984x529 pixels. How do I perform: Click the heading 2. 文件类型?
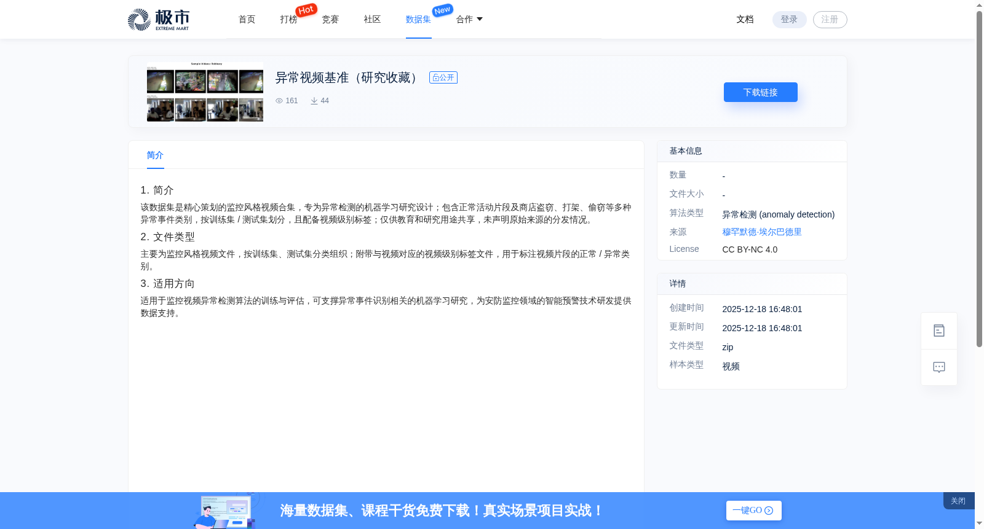[167, 237]
